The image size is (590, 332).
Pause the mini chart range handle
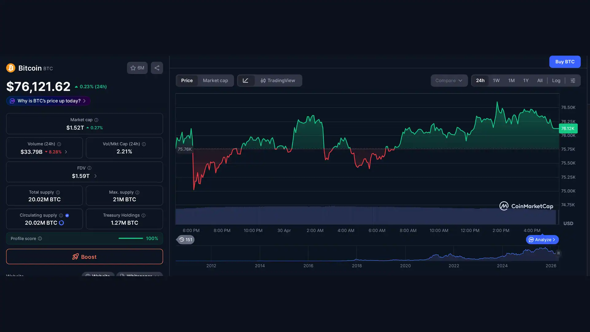(558, 253)
